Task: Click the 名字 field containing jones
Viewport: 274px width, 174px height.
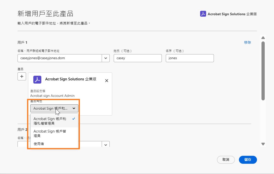Action: [x=190, y=58]
